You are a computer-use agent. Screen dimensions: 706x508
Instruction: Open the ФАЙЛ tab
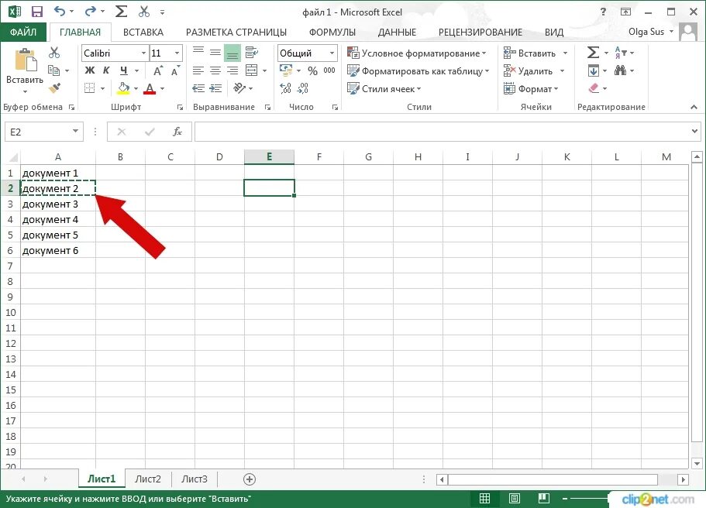(23, 33)
